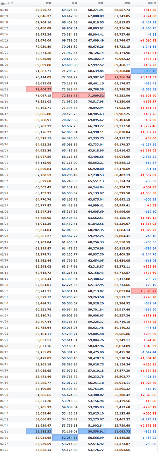Viewport: 158px width, 453px height.
Task: Click the pink +3,320.72 change cell
Action: pyautogui.click(x=144, y=291)
